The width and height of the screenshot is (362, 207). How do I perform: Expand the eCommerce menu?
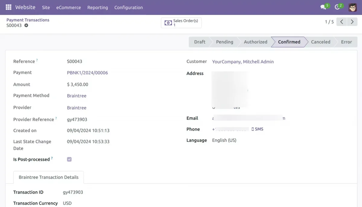coord(68,8)
